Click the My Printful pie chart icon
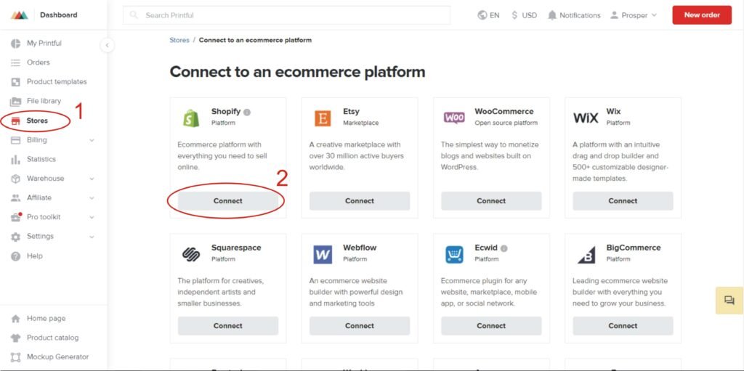The height and width of the screenshot is (371, 744). [16, 43]
